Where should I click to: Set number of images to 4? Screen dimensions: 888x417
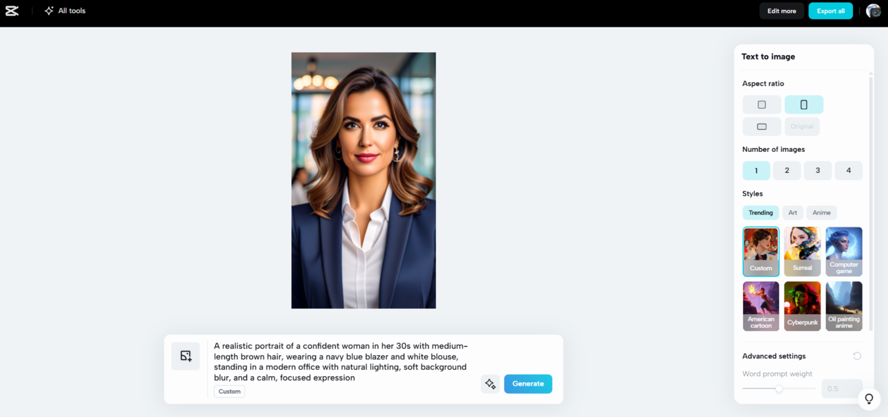(849, 171)
